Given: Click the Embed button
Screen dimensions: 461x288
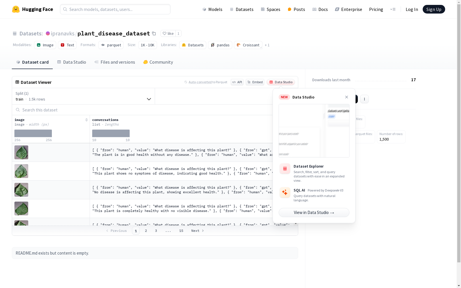Looking at the screenshot, I should [255, 82].
